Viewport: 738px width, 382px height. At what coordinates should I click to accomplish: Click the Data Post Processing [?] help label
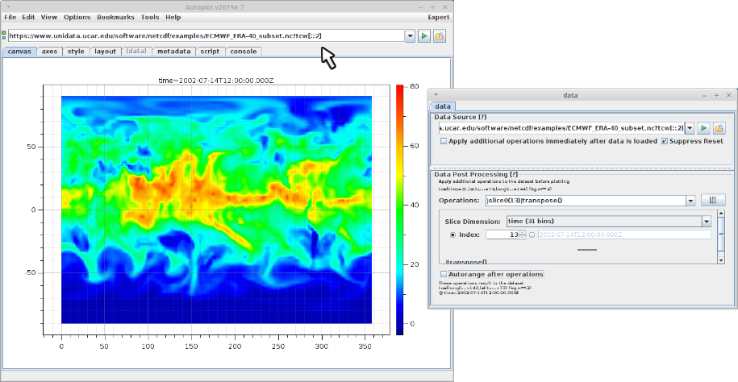[476, 174]
